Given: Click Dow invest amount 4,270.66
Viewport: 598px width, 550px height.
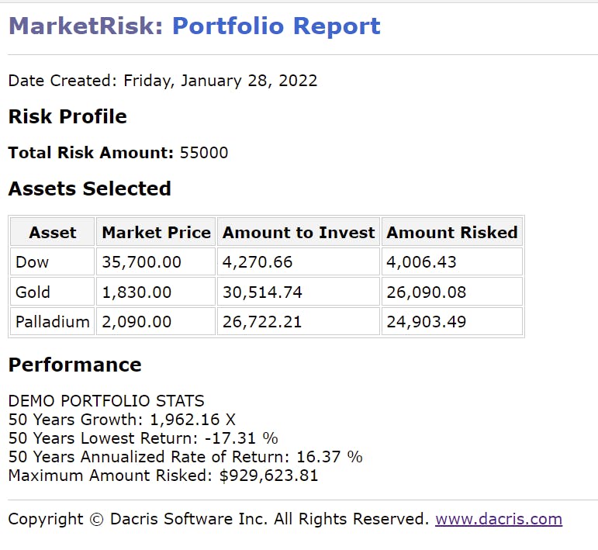Looking at the screenshot, I should point(299,262).
